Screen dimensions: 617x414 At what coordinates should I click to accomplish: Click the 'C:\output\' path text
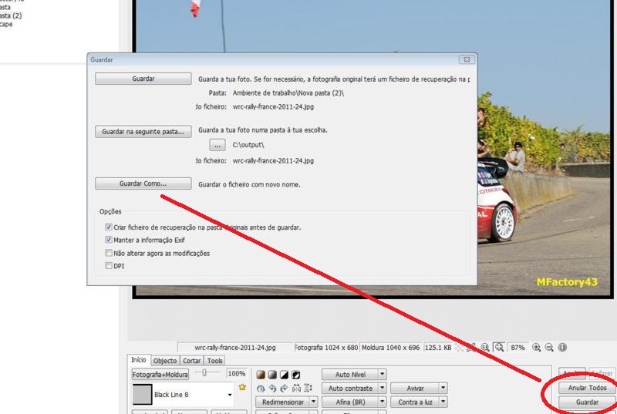click(x=248, y=145)
